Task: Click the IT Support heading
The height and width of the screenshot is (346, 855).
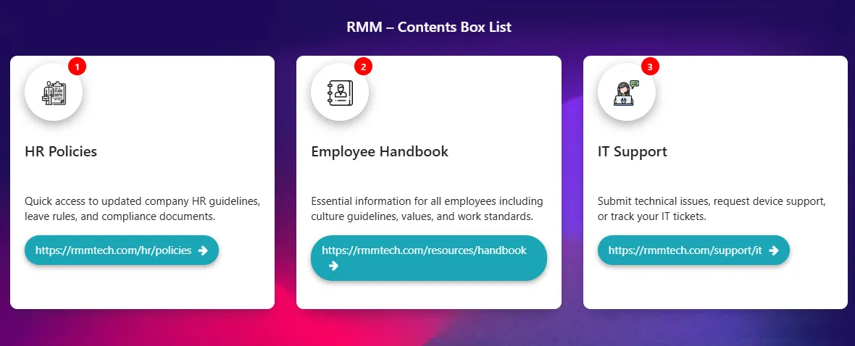Action: (x=633, y=151)
